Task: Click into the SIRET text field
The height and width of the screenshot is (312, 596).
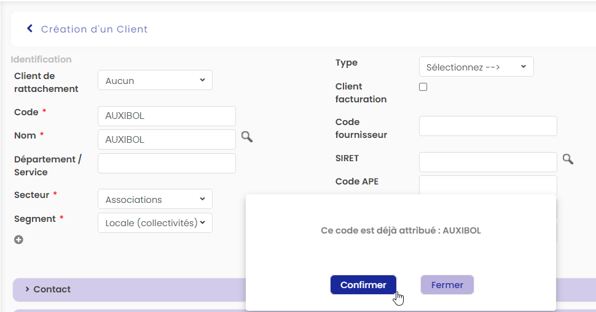Action: (x=487, y=162)
